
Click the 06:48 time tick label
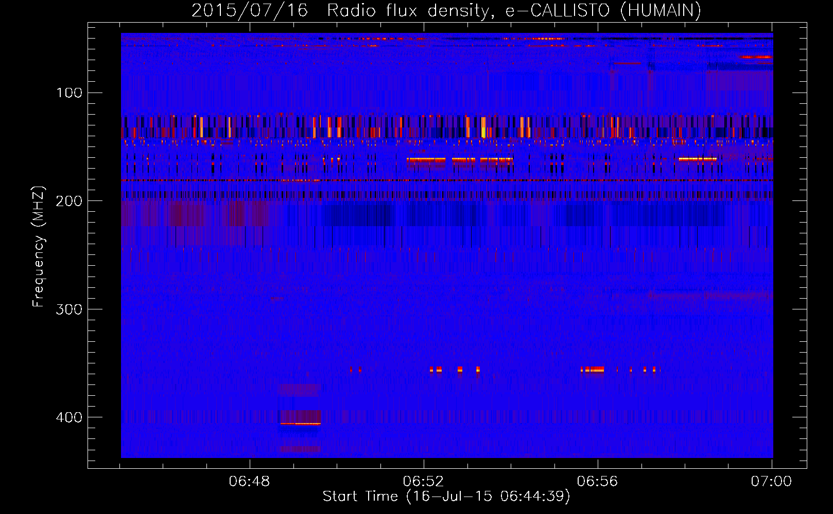coord(250,481)
